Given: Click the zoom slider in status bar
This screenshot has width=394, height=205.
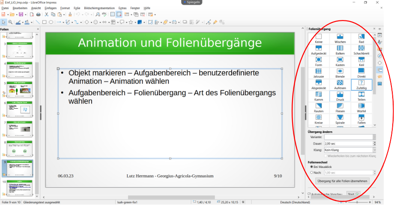Looking at the screenshot, I should 357,202.
